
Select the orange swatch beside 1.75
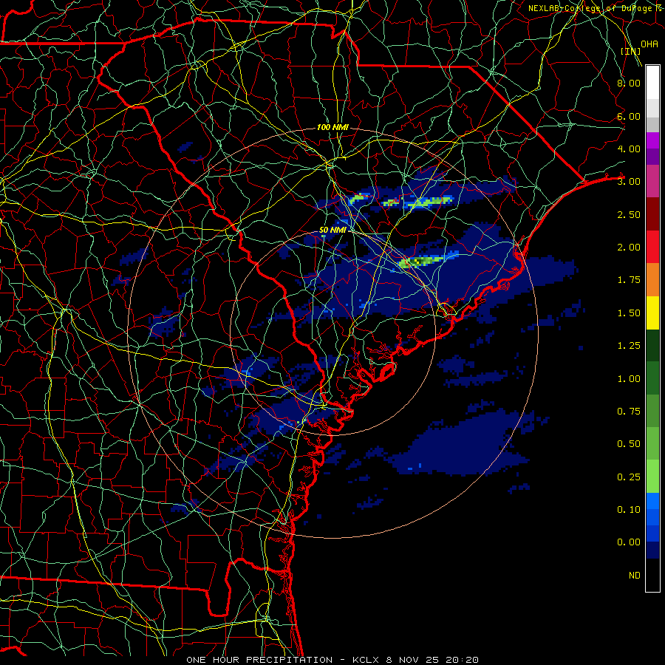pyautogui.click(x=652, y=280)
